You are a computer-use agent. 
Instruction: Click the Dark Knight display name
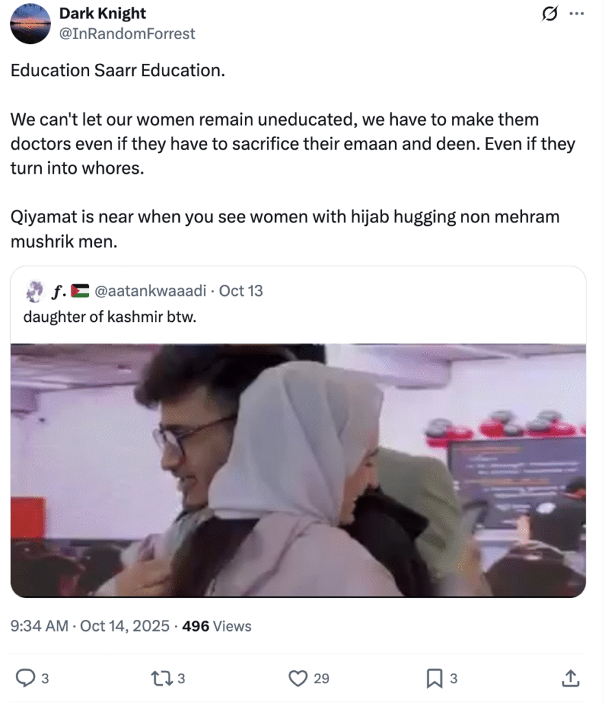(103, 14)
